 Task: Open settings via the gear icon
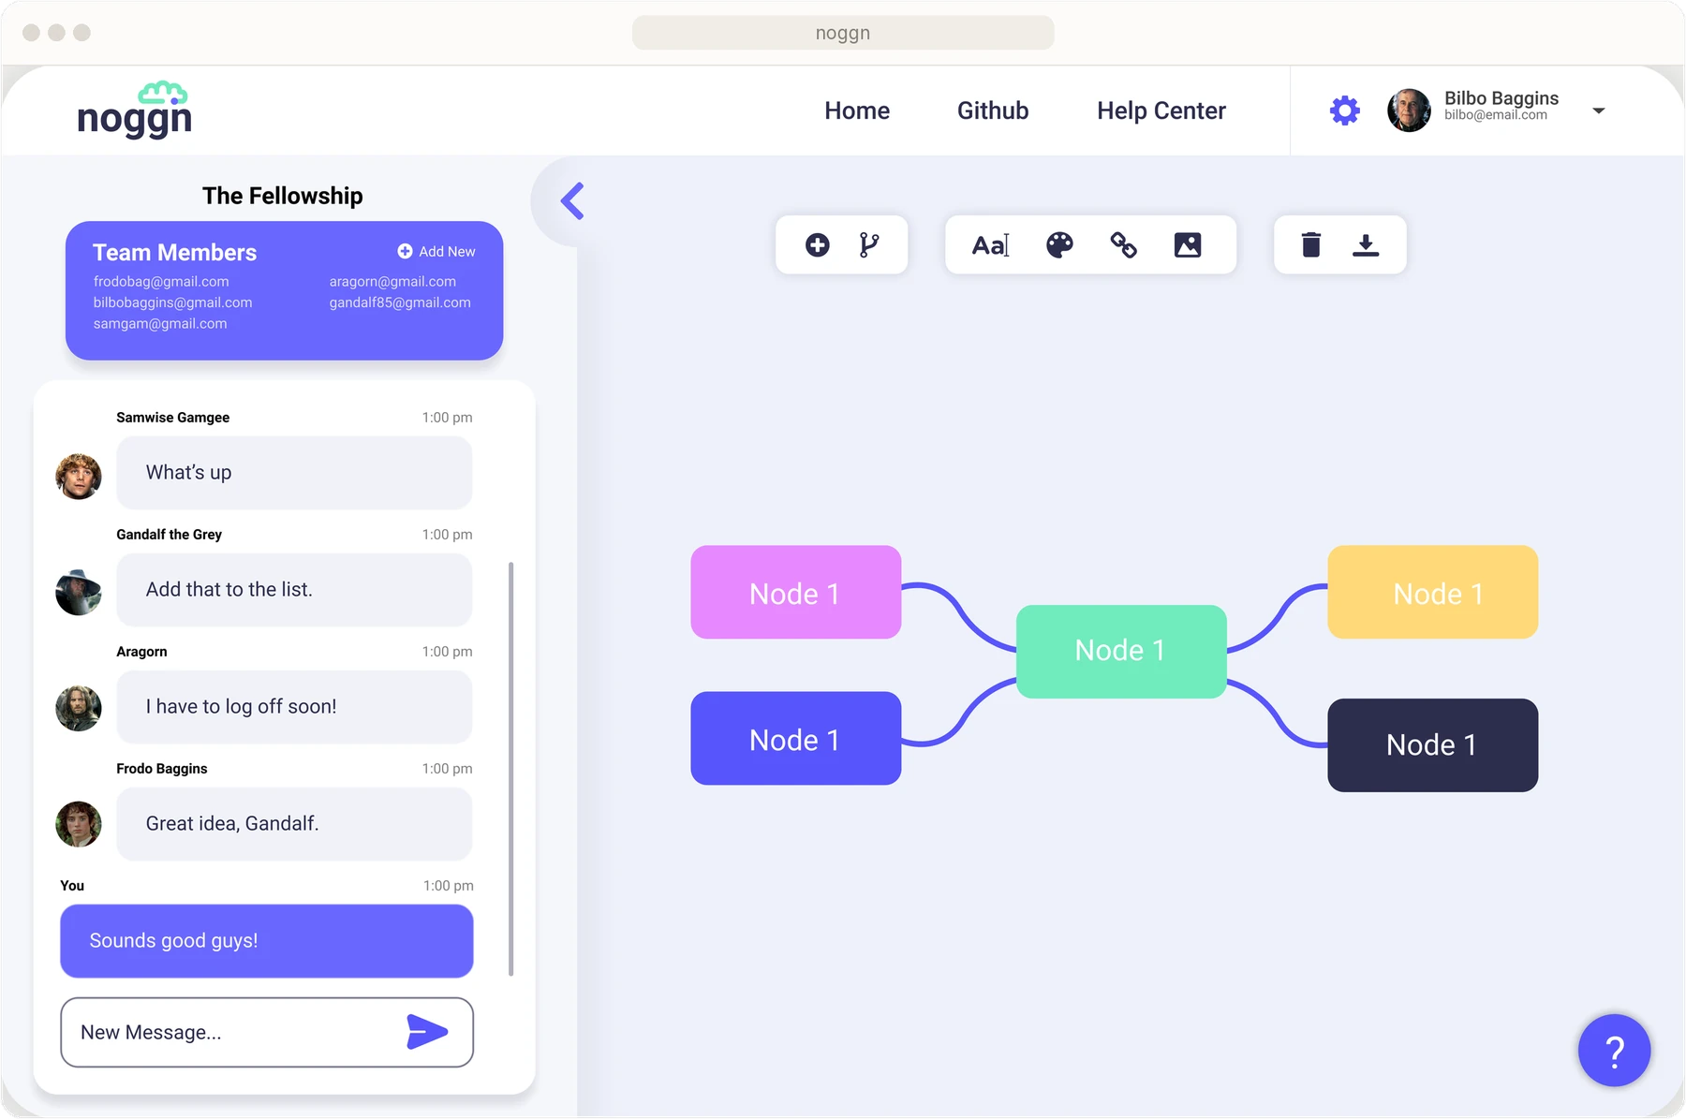1345,110
